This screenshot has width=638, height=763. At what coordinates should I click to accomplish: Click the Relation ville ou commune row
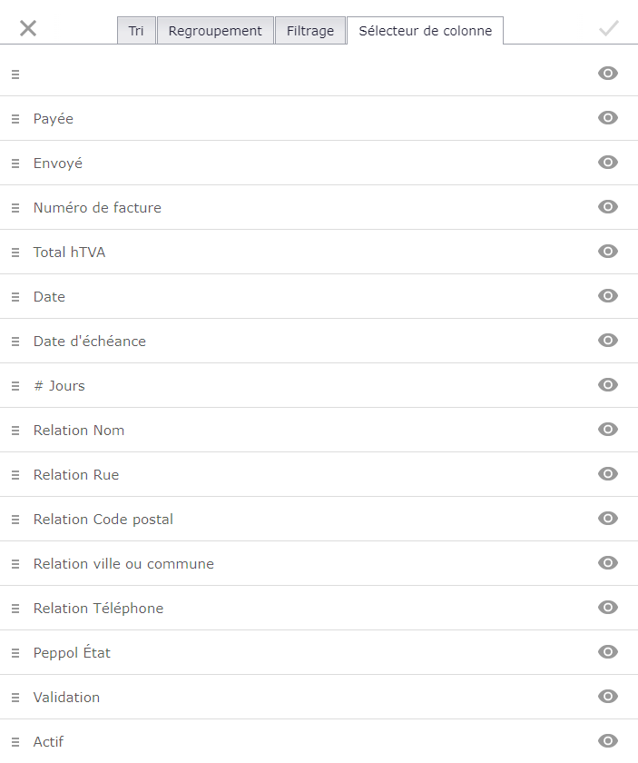pyautogui.click(x=319, y=563)
